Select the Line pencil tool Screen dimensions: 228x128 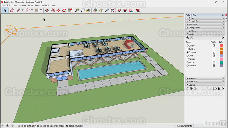click(x=18, y=10)
